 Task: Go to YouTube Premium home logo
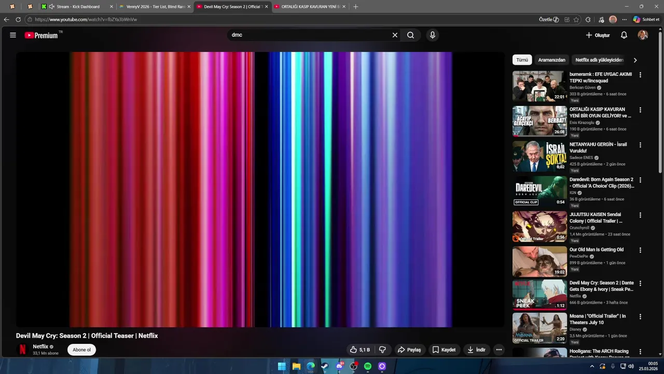[x=41, y=35]
